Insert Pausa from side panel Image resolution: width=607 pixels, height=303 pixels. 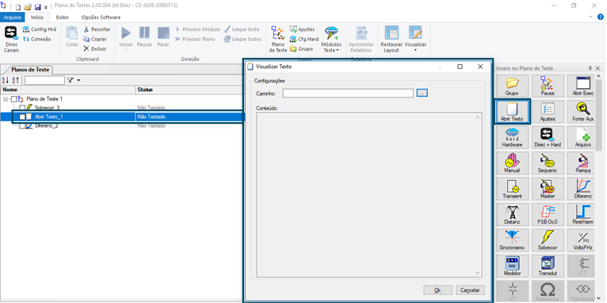click(548, 86)
